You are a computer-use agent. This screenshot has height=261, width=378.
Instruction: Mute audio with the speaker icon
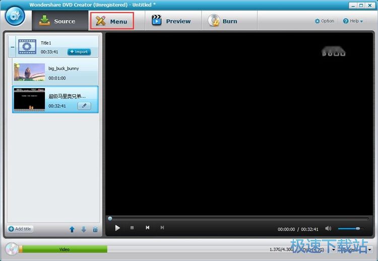329,228
